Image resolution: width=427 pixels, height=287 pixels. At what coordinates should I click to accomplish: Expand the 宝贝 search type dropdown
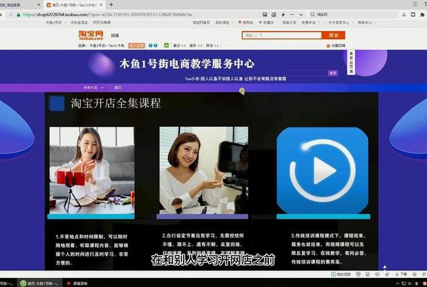point(249,35)
